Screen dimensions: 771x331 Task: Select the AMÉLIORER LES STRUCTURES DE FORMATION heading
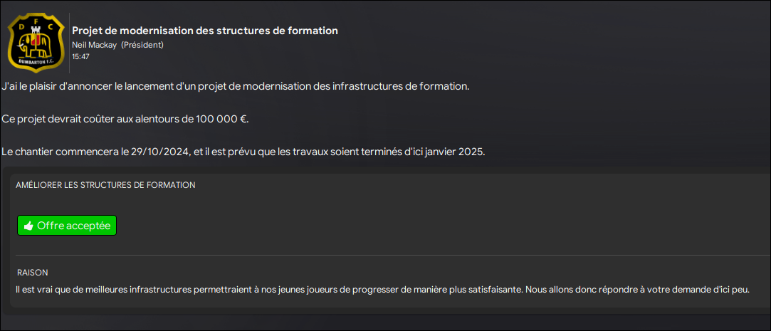click(105, 185)
